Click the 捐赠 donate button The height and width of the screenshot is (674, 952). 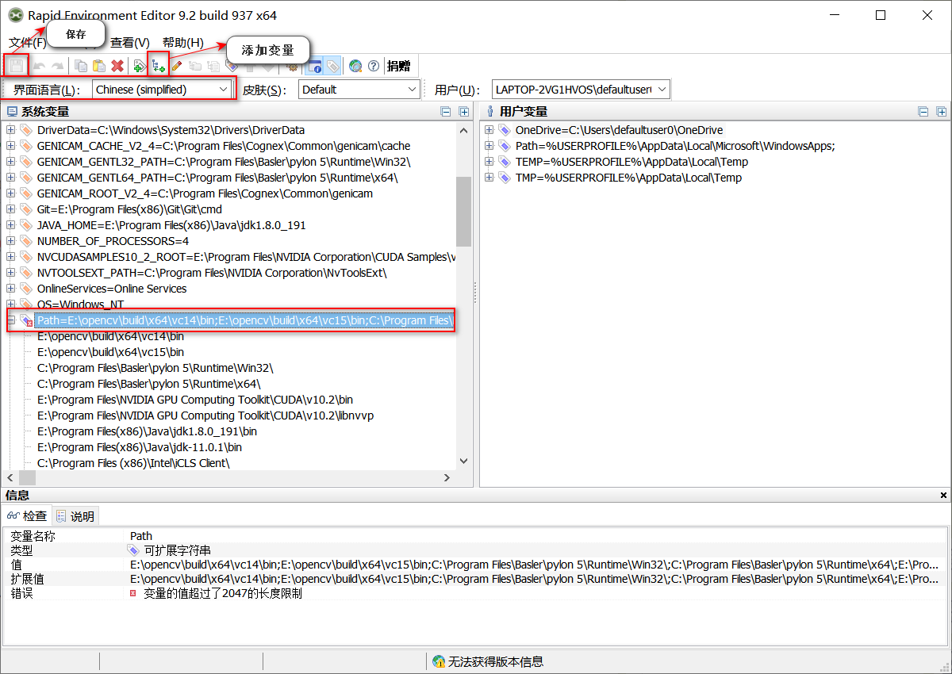point(399,66)
